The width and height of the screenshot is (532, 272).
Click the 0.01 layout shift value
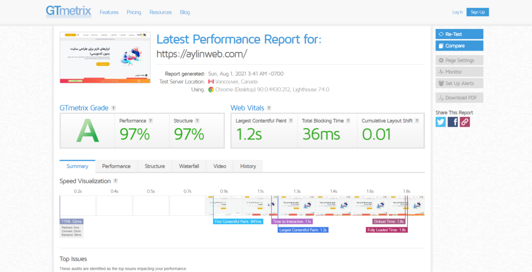click(x=377, y=134)
